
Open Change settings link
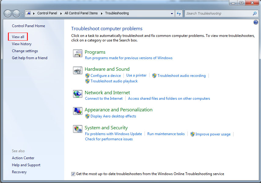tap(25, 51)
